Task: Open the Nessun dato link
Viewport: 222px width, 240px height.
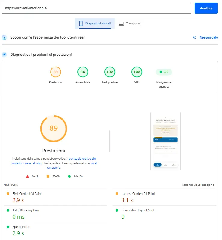Action: 209,37
